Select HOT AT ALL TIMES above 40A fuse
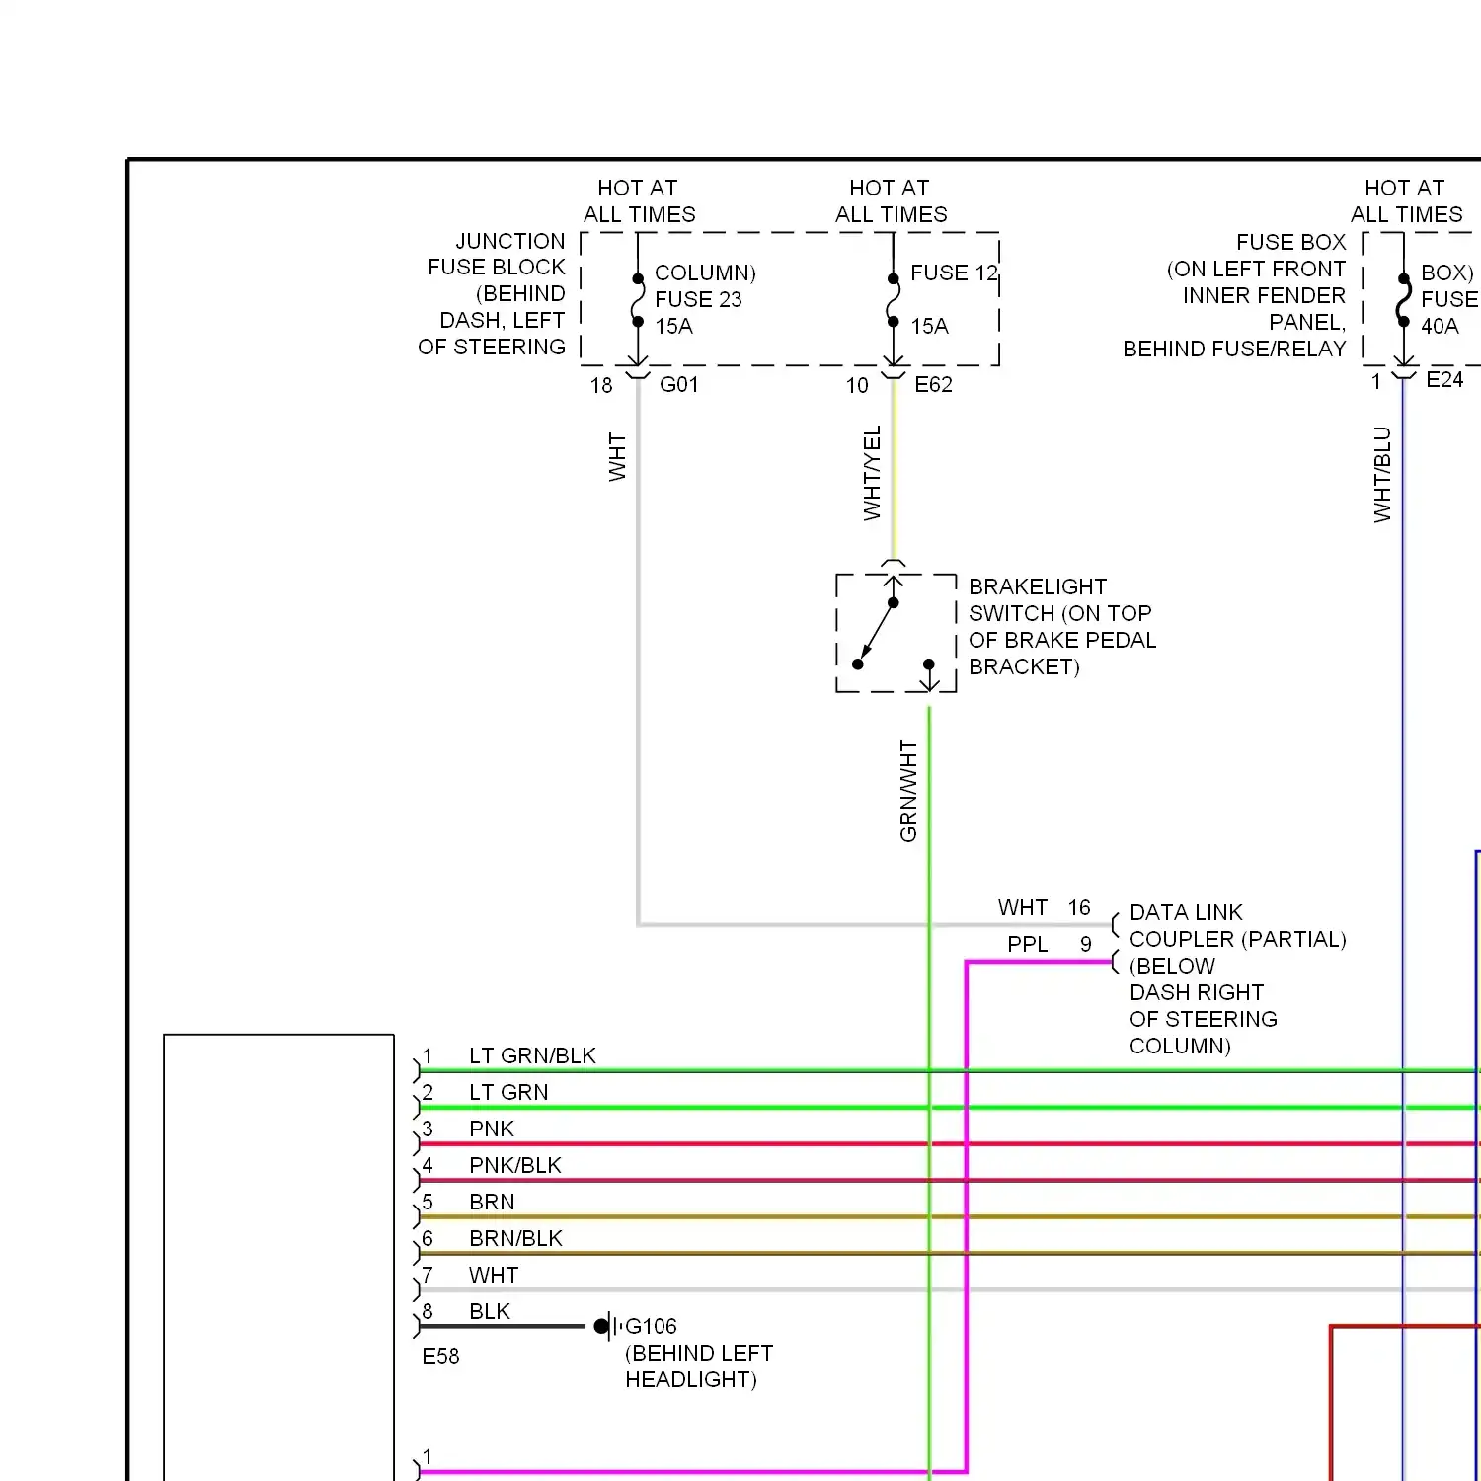 click(1406, 200)
